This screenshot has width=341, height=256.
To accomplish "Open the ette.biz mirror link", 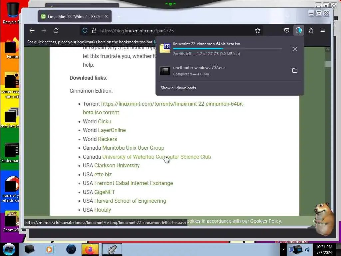I will point(103,174).
